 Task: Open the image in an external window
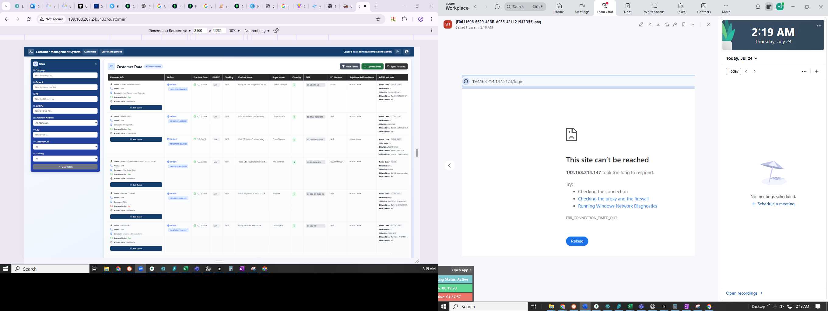(x=650, y=24)
